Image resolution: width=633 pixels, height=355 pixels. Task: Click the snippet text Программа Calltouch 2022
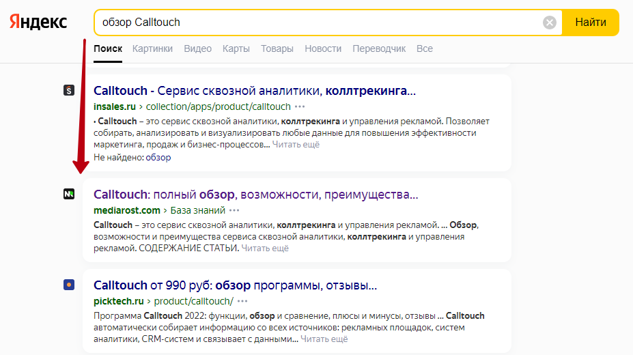(x=289, y=327)
